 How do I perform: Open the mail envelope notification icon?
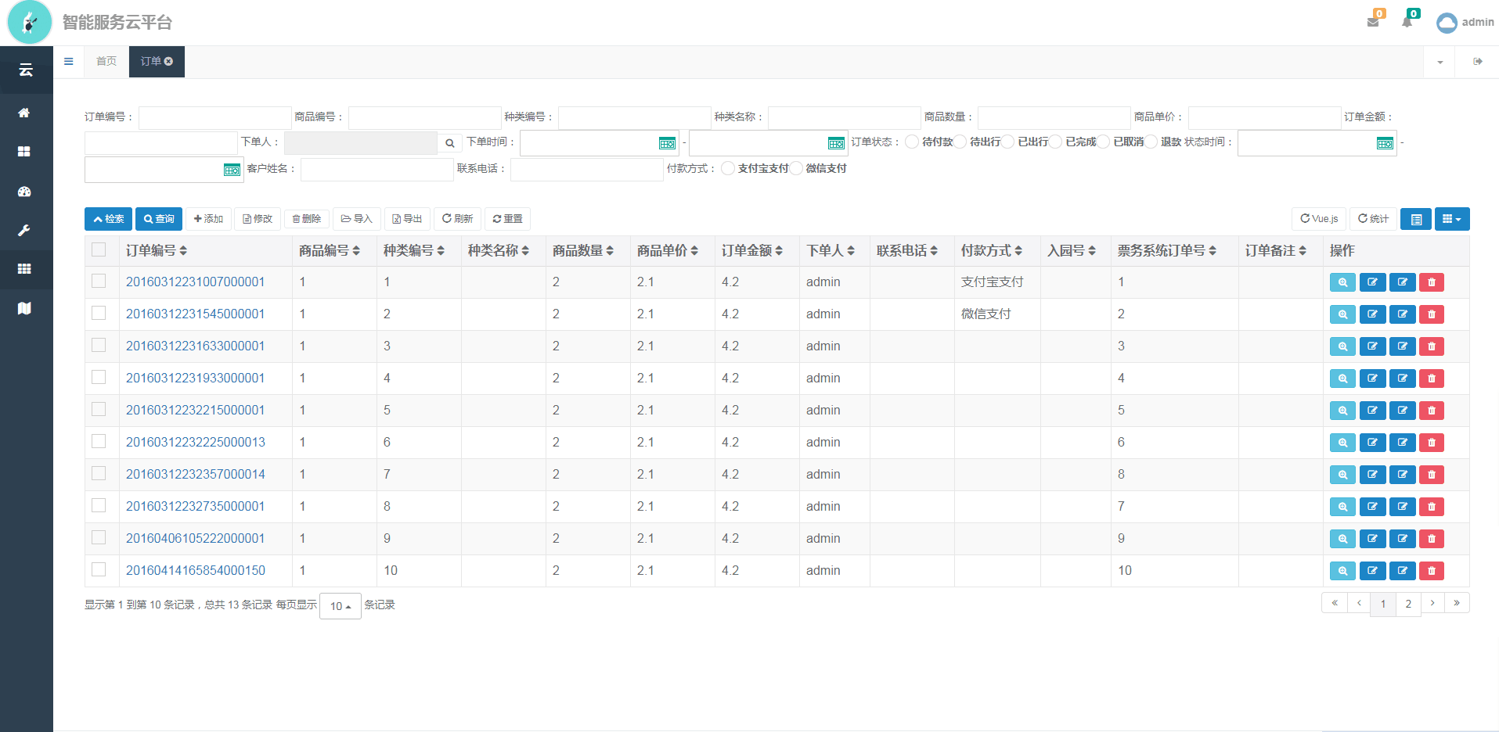pyautogui.click(x=1373, y=22)
